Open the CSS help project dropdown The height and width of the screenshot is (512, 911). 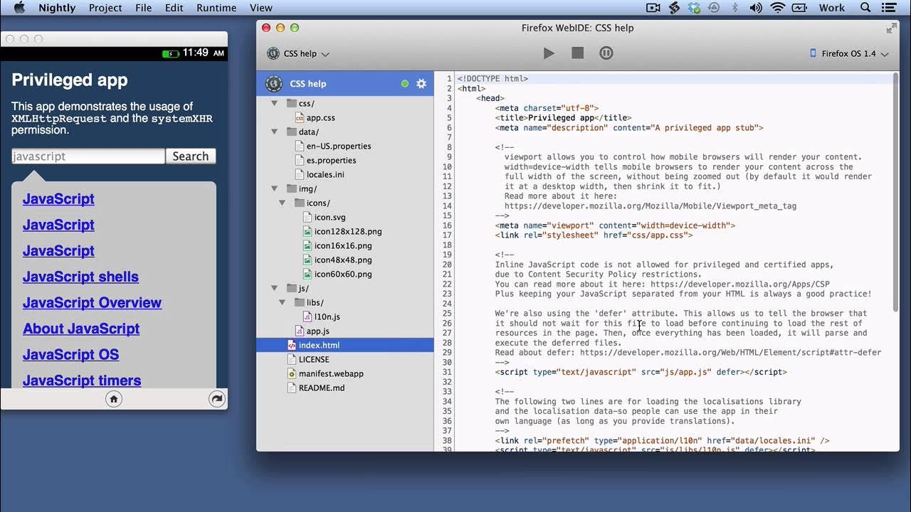coord(298,53)
